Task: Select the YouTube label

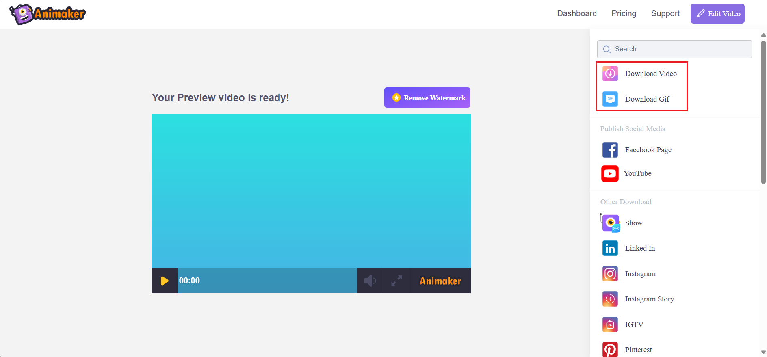Action: pos(637,173)
